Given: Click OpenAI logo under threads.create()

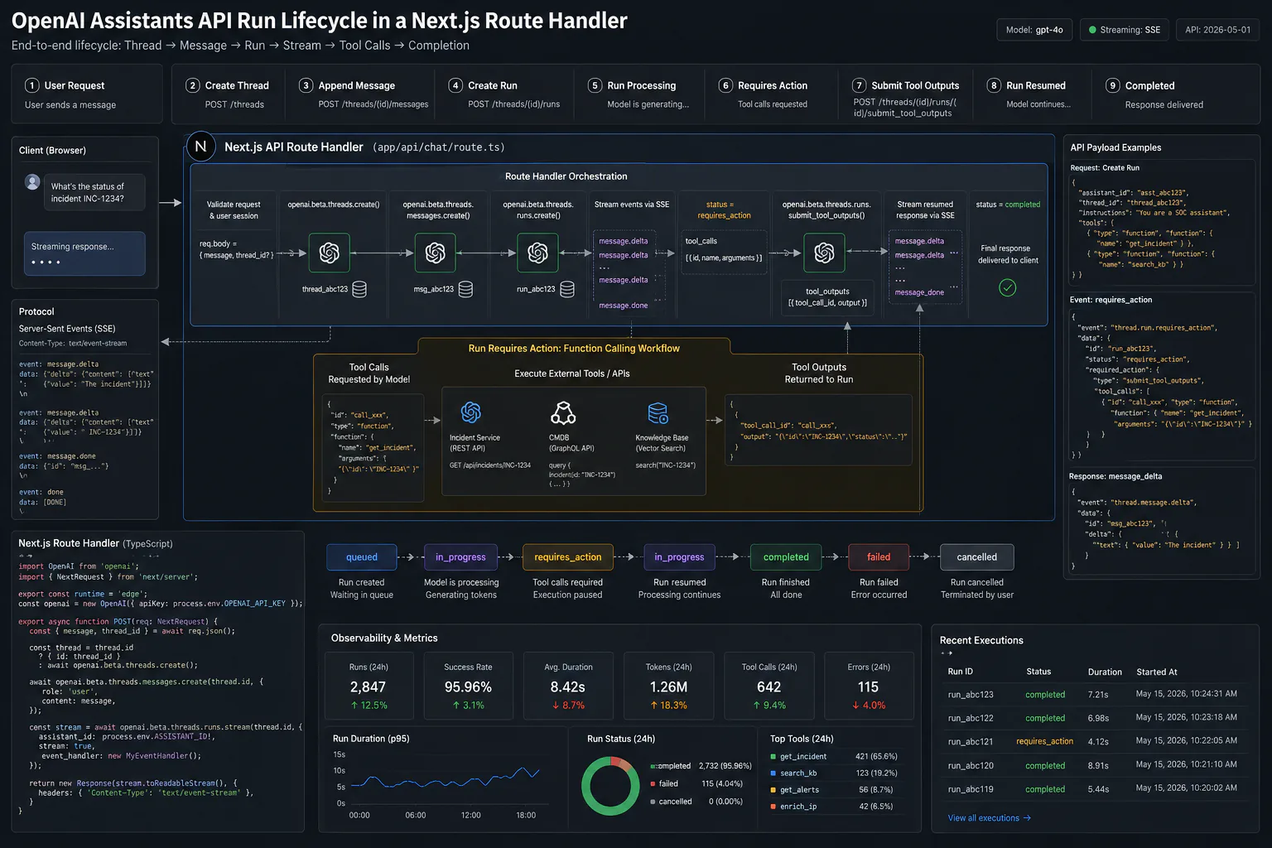Looking at the screenshot, I should [x=329, y=253].
